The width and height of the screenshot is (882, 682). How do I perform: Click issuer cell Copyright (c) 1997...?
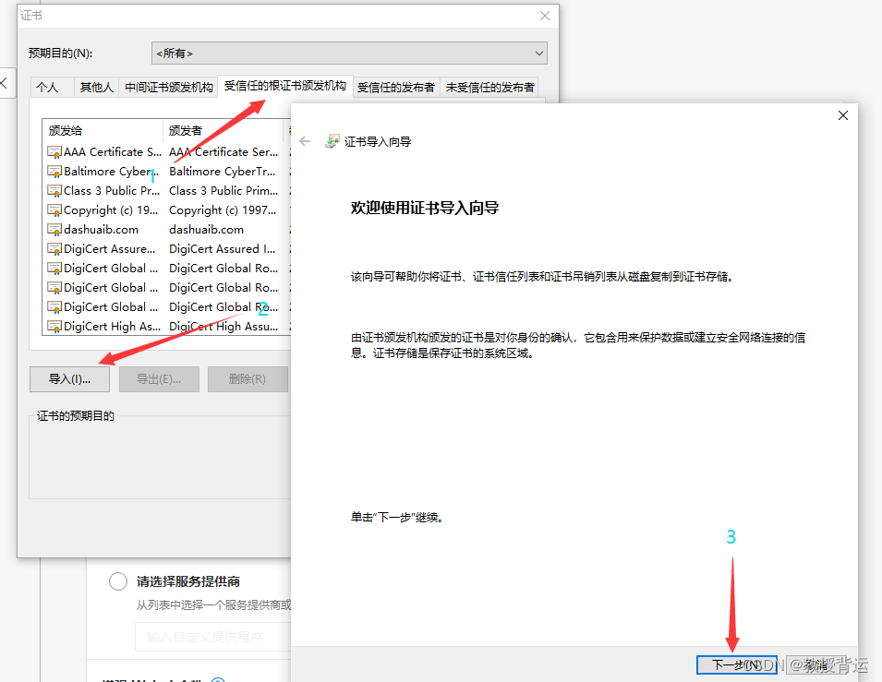coord(223,210)
